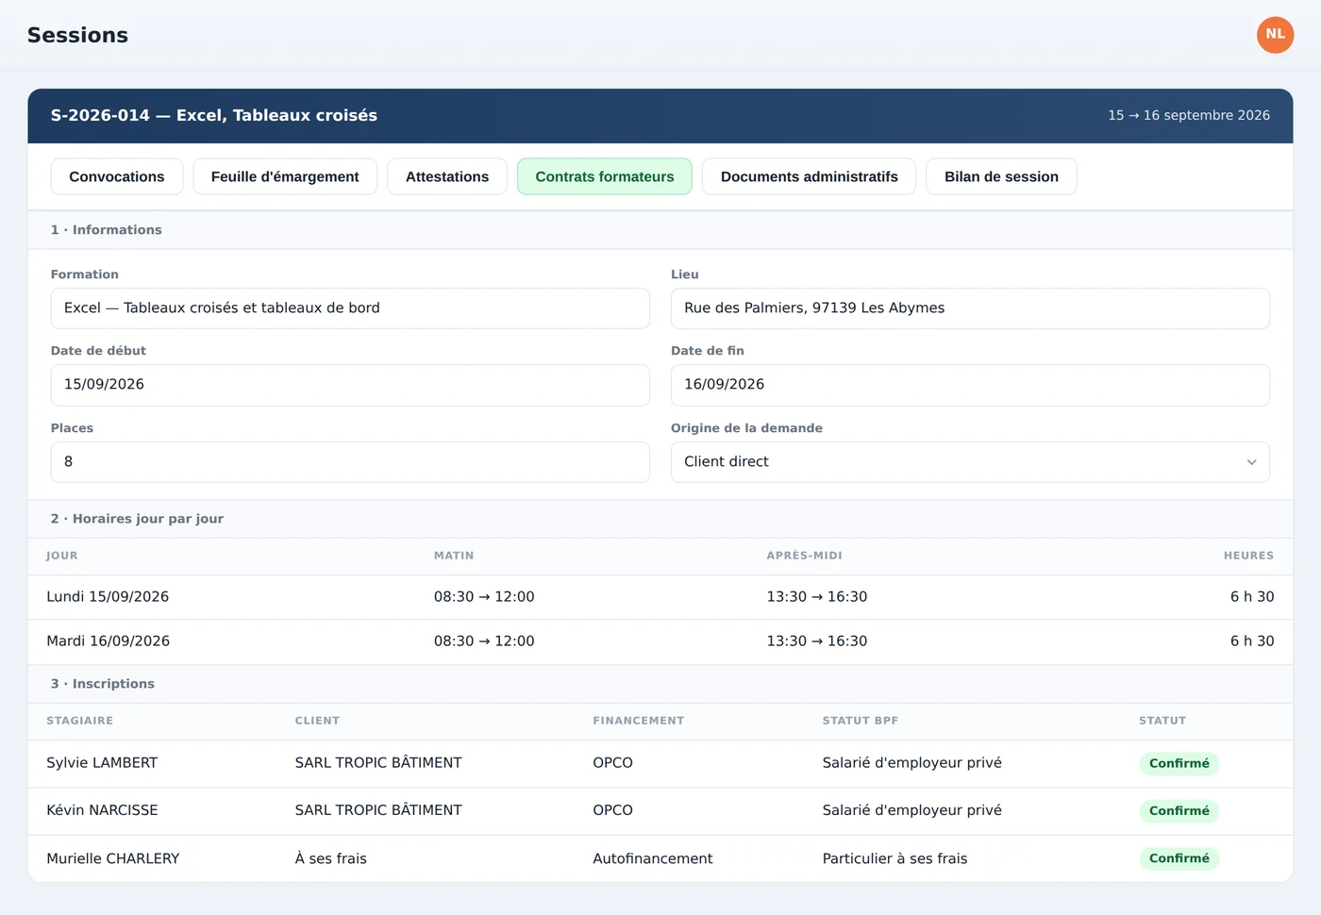Viewport: 1321px width, 915px height.
Task: Click the FINANCEMENT column header
Action: pyautogui.click(x=638, y=721)
